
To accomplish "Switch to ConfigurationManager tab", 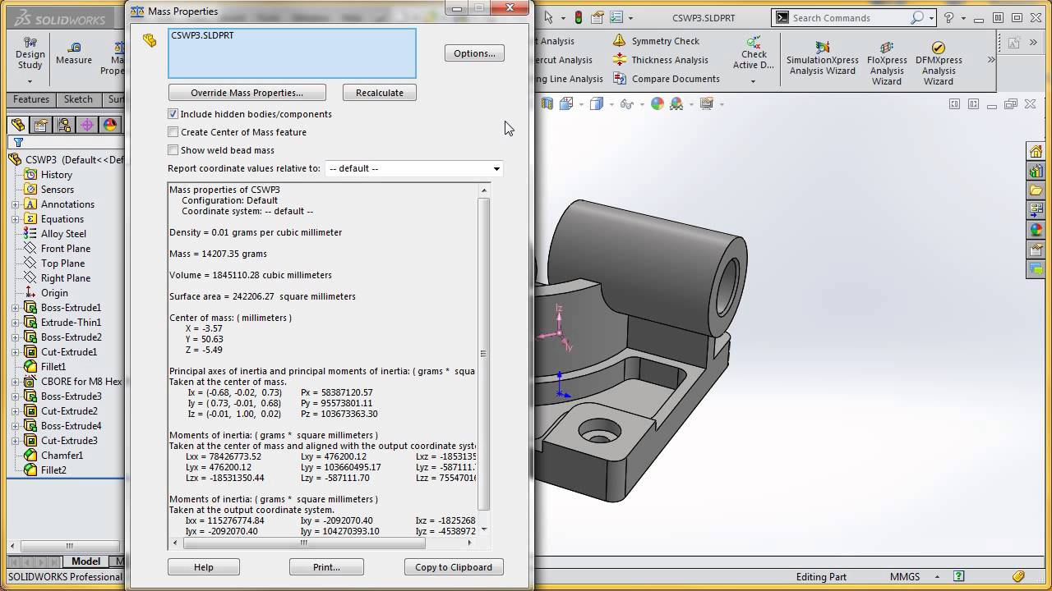I will coord(63,125).
